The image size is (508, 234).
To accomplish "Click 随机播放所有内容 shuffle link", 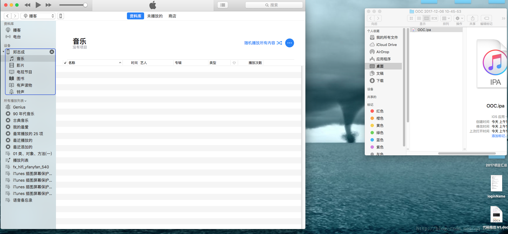I will click(x=263, y=43).
